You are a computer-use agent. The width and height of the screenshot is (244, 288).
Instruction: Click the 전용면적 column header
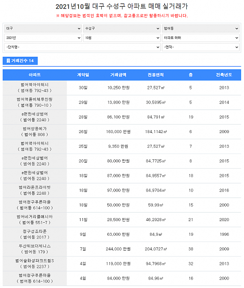point(156,75)
